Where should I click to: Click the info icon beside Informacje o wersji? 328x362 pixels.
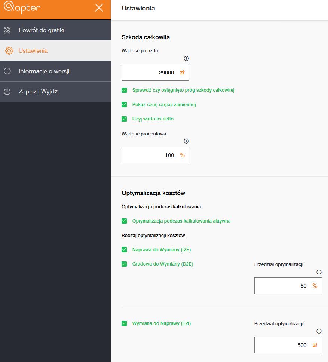point(7,71)
